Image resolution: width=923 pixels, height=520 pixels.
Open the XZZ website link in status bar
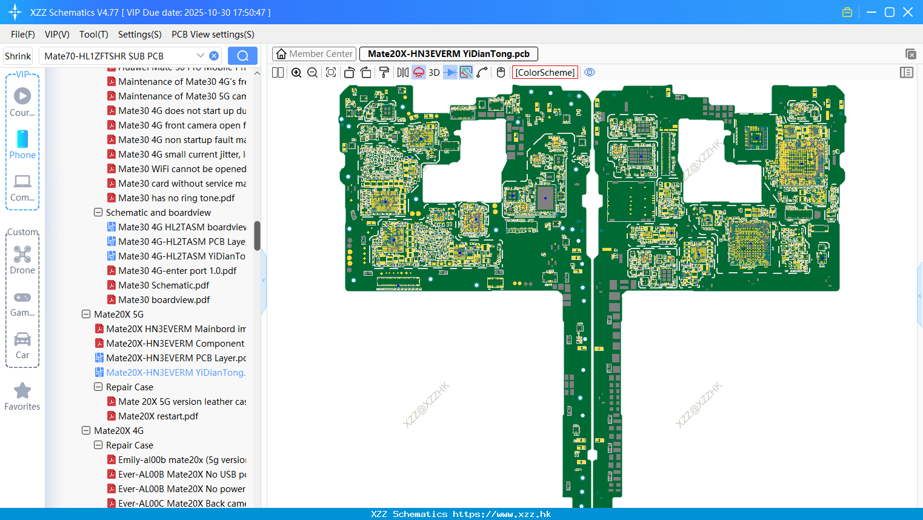coord(501,514)
